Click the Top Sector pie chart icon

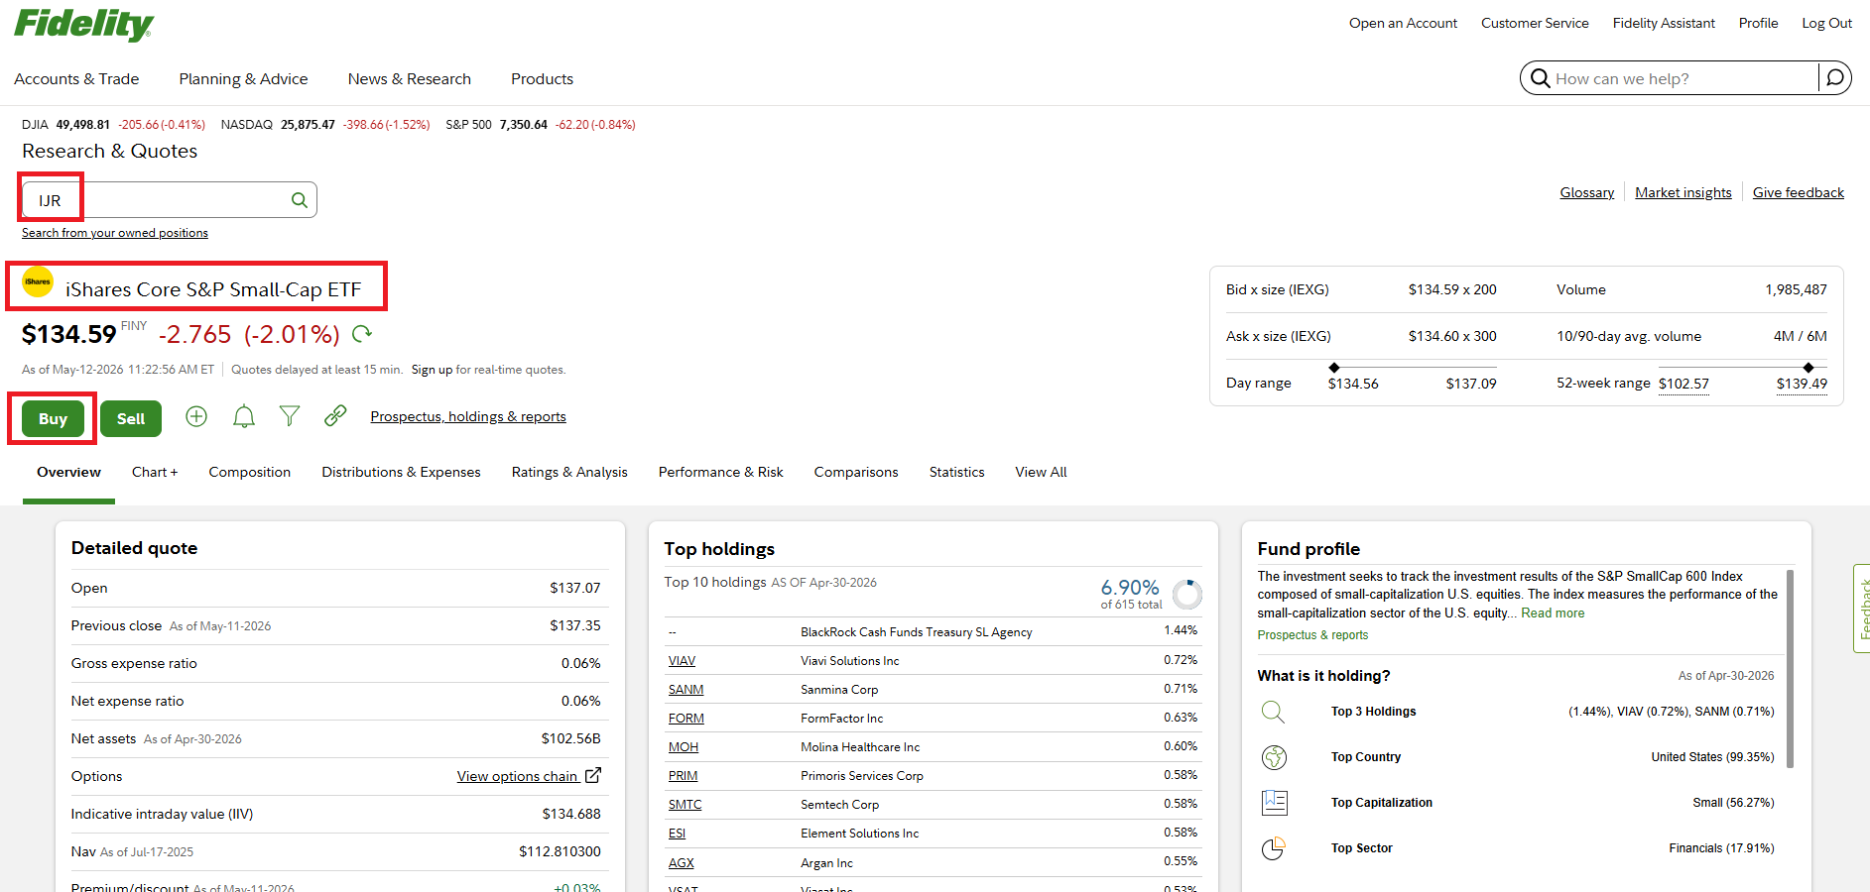point(1274,848)
